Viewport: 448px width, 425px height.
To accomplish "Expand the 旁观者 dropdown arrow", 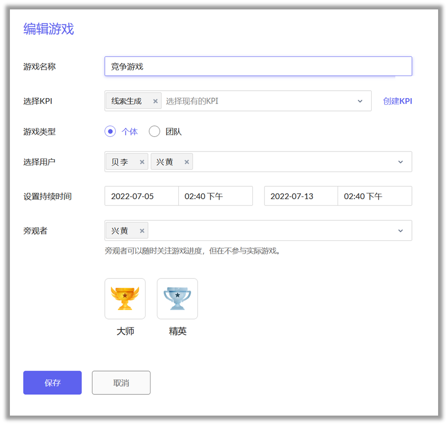I will [x=400, y=231].
